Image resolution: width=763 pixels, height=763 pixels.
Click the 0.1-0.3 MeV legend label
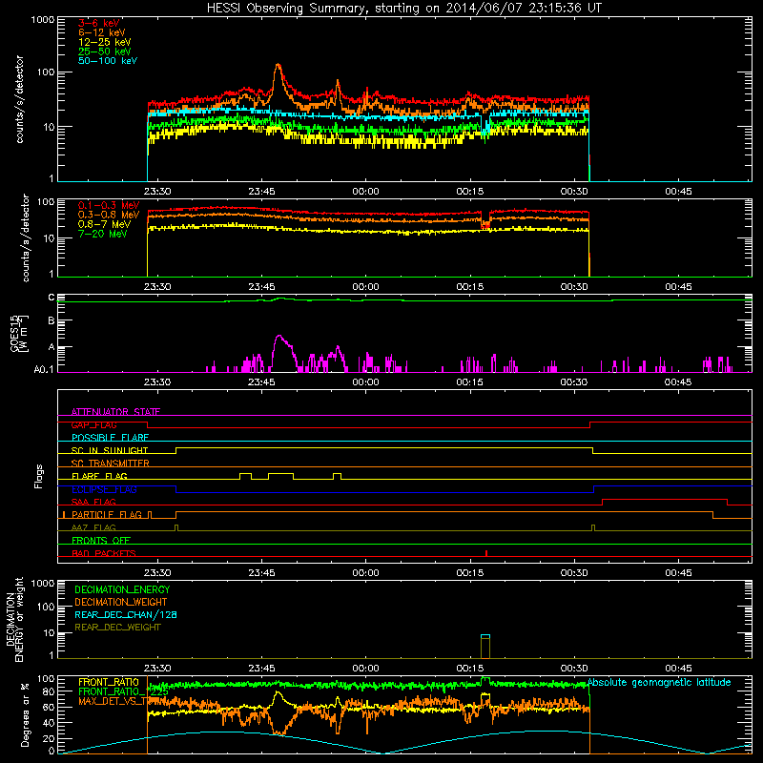pos(109,205)
